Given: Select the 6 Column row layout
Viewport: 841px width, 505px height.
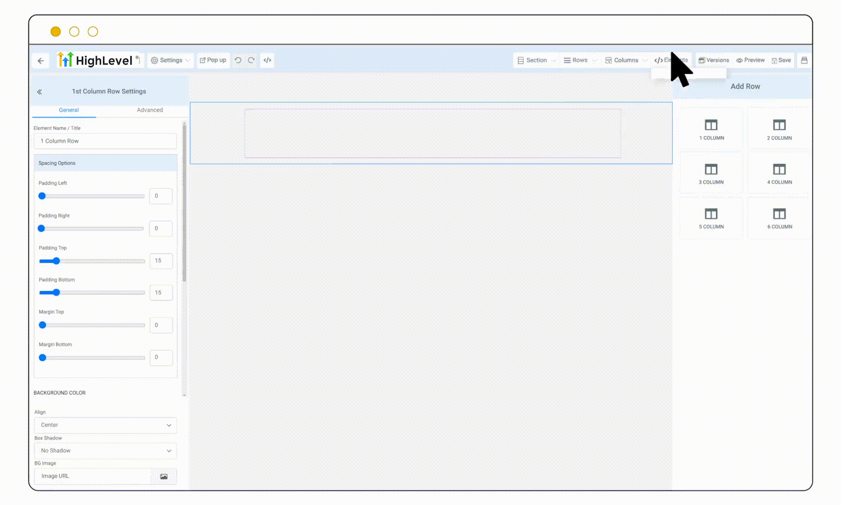Looking at the screenshot, I should tap(778, 217).
